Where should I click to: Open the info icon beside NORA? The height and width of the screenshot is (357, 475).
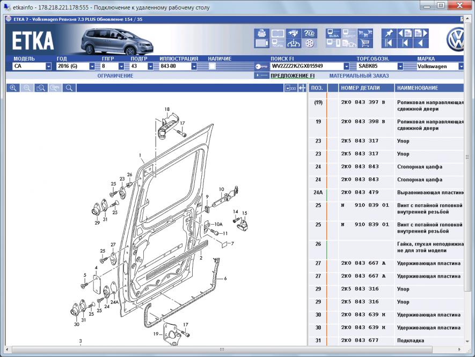pyautogui.click(x=293, y=43)
